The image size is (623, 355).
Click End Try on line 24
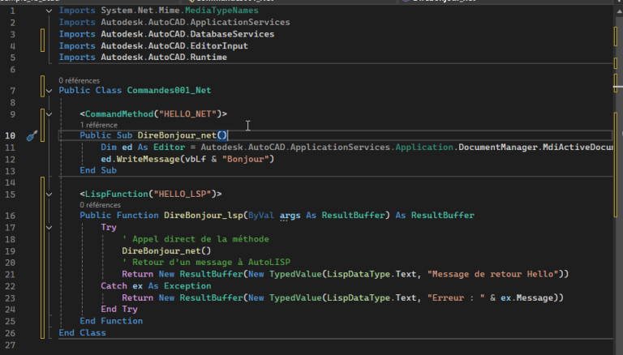119,309
